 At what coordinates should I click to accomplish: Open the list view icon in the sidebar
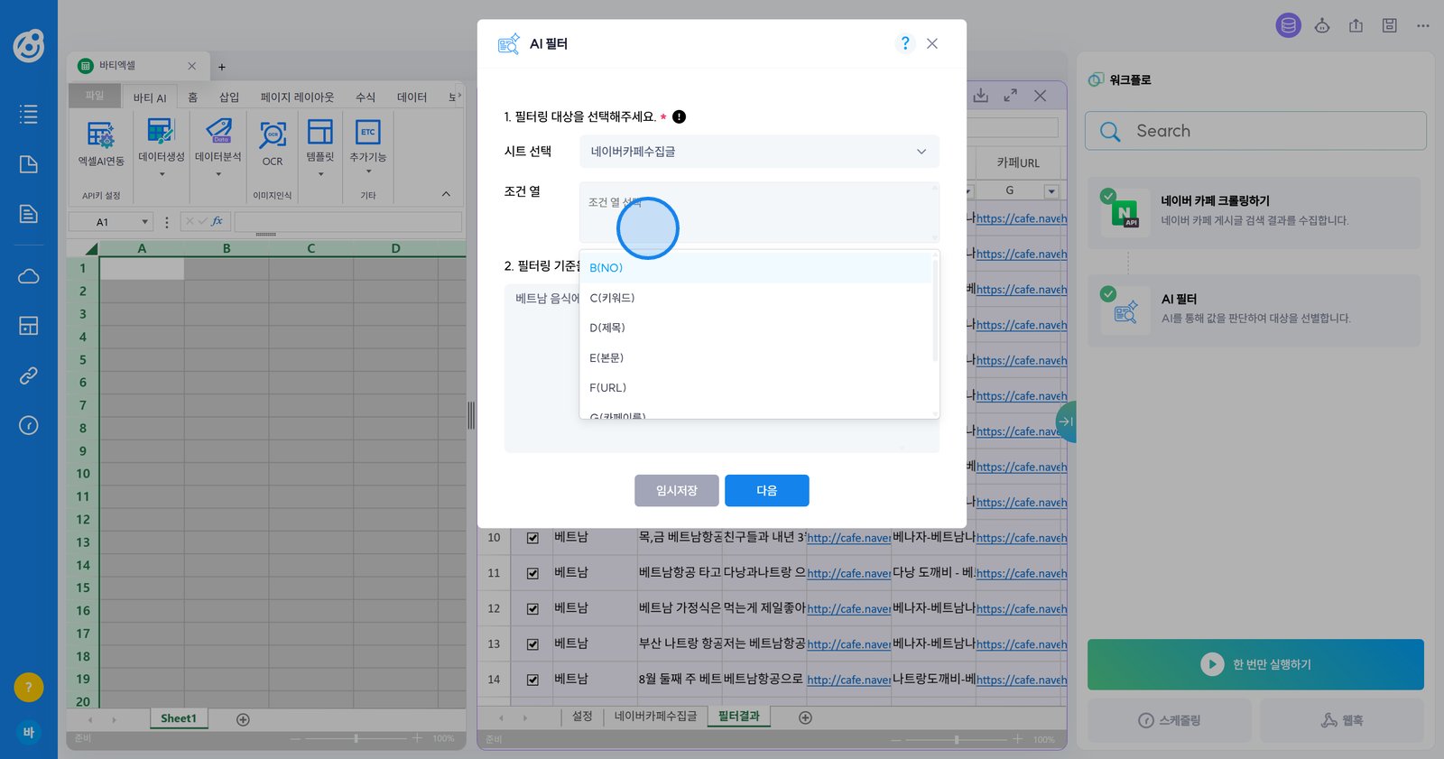(28, 114)
